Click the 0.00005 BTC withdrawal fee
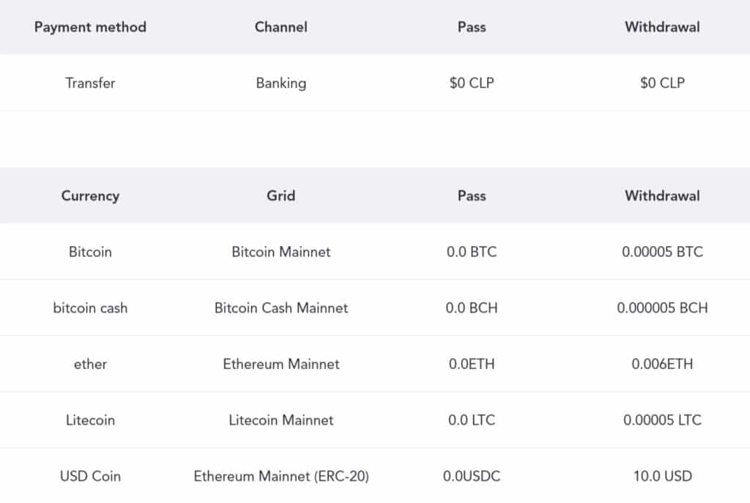The image size is (750, 503). click(662, 252)
